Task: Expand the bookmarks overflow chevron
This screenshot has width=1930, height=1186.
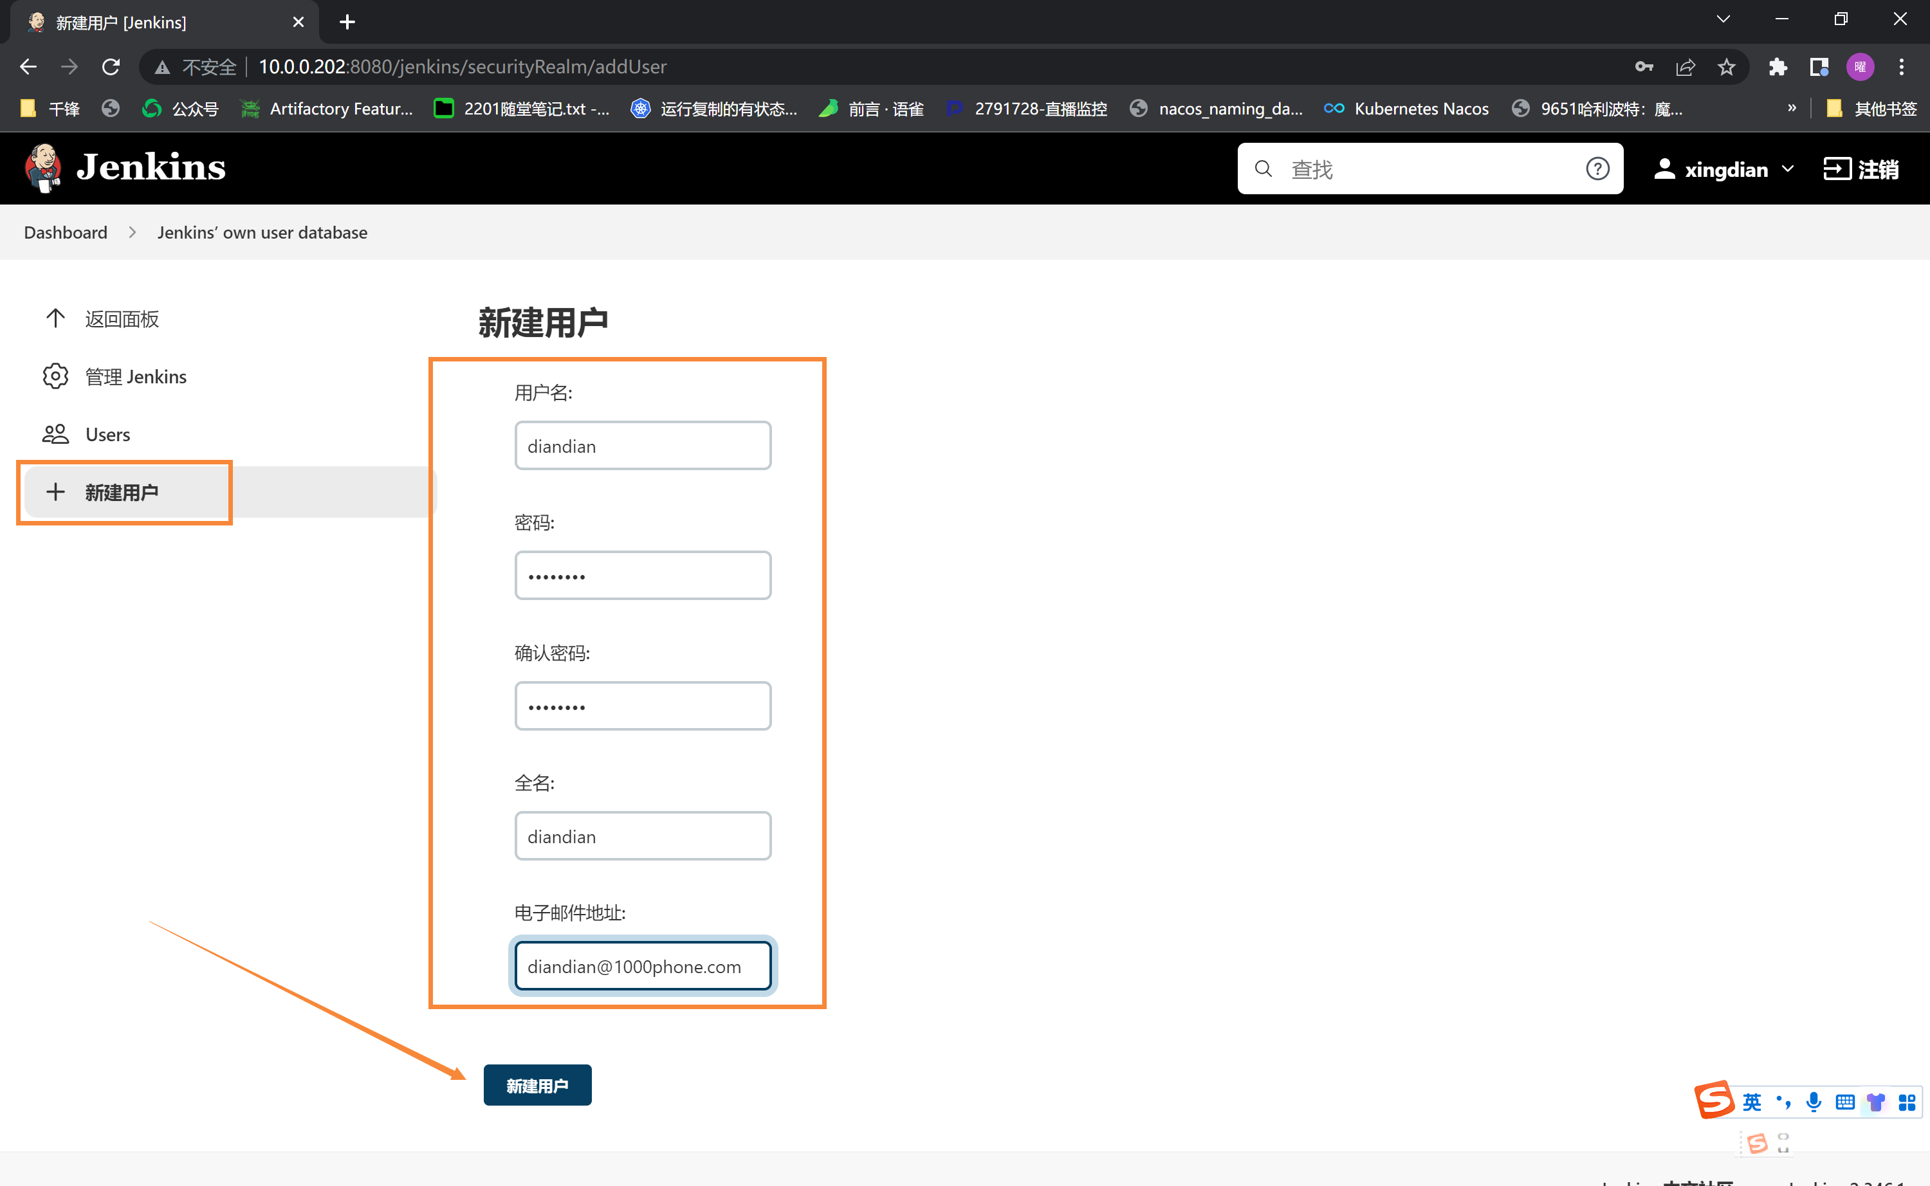Action: click(x=1791, y=108)
